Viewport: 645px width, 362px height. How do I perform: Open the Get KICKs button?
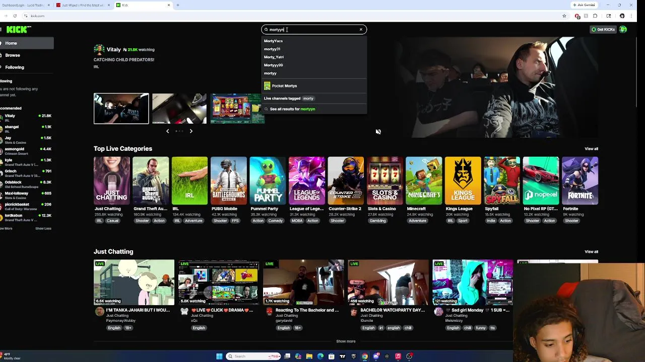click(x=603, y=30)
